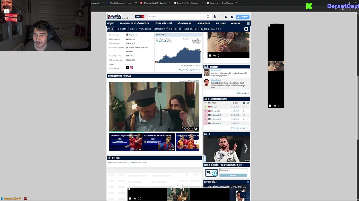Select the player PİYASA DEĞERİ tab

pos(145,29)
